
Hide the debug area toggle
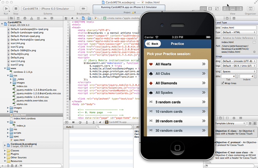pos(67,122)
